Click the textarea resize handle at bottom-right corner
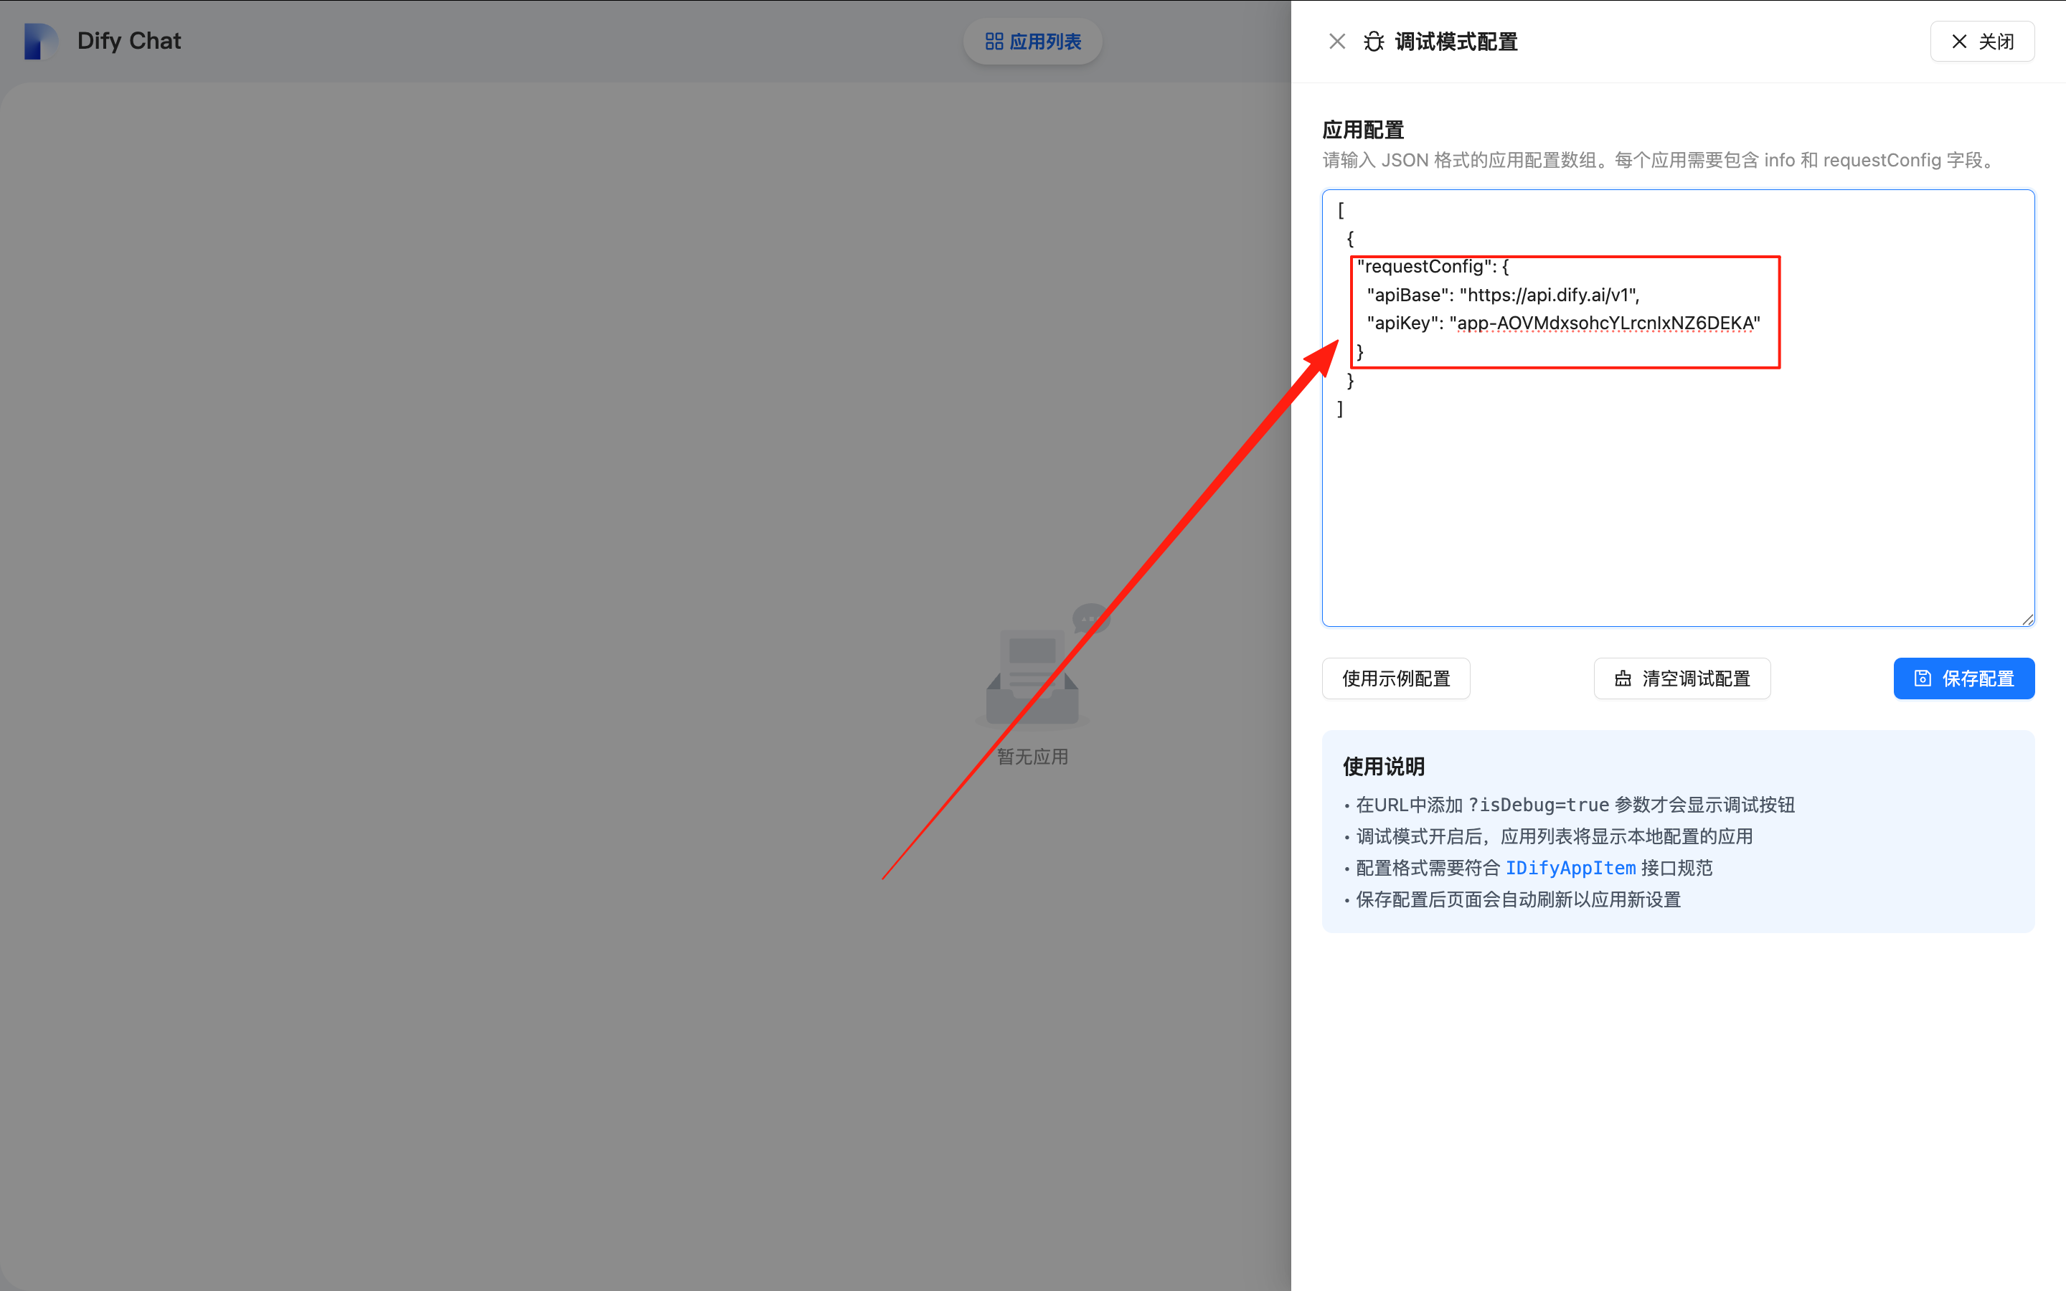Viewport: 2066px width, 1291px height. coord(2029,620)
